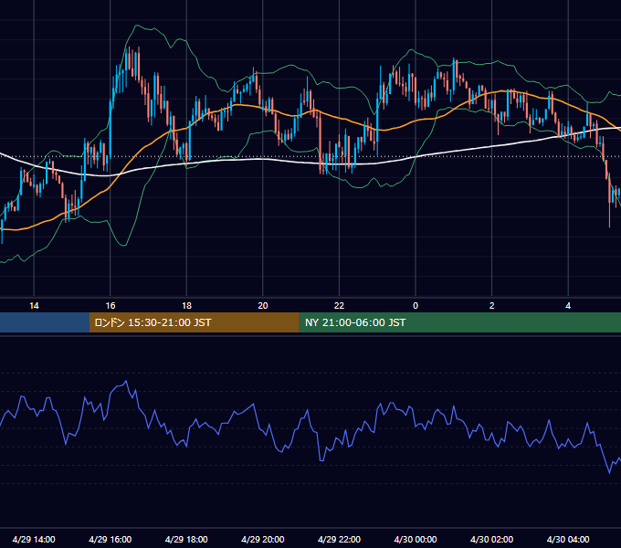Screen dimensions: 621x548
Task: Click the 4/30 00:00 date label
Action: tap(416, 539)
